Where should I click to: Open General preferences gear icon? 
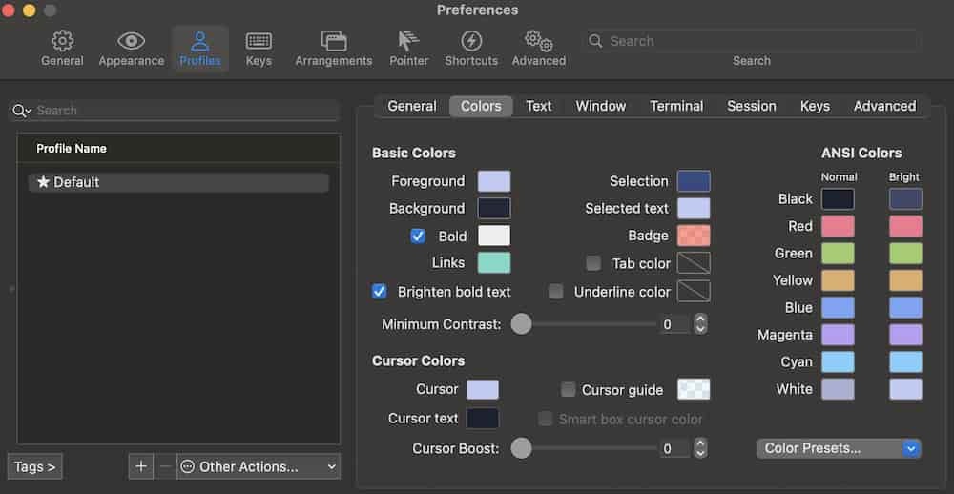pos(62,41)
